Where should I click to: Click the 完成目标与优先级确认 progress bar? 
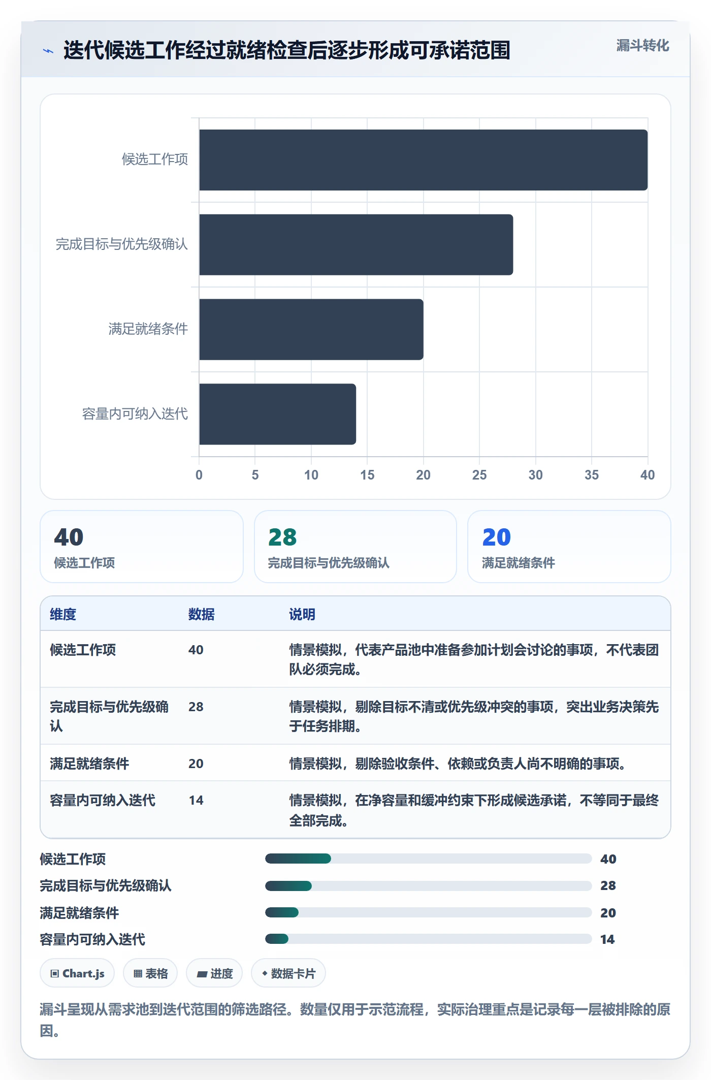click(429, 885)
